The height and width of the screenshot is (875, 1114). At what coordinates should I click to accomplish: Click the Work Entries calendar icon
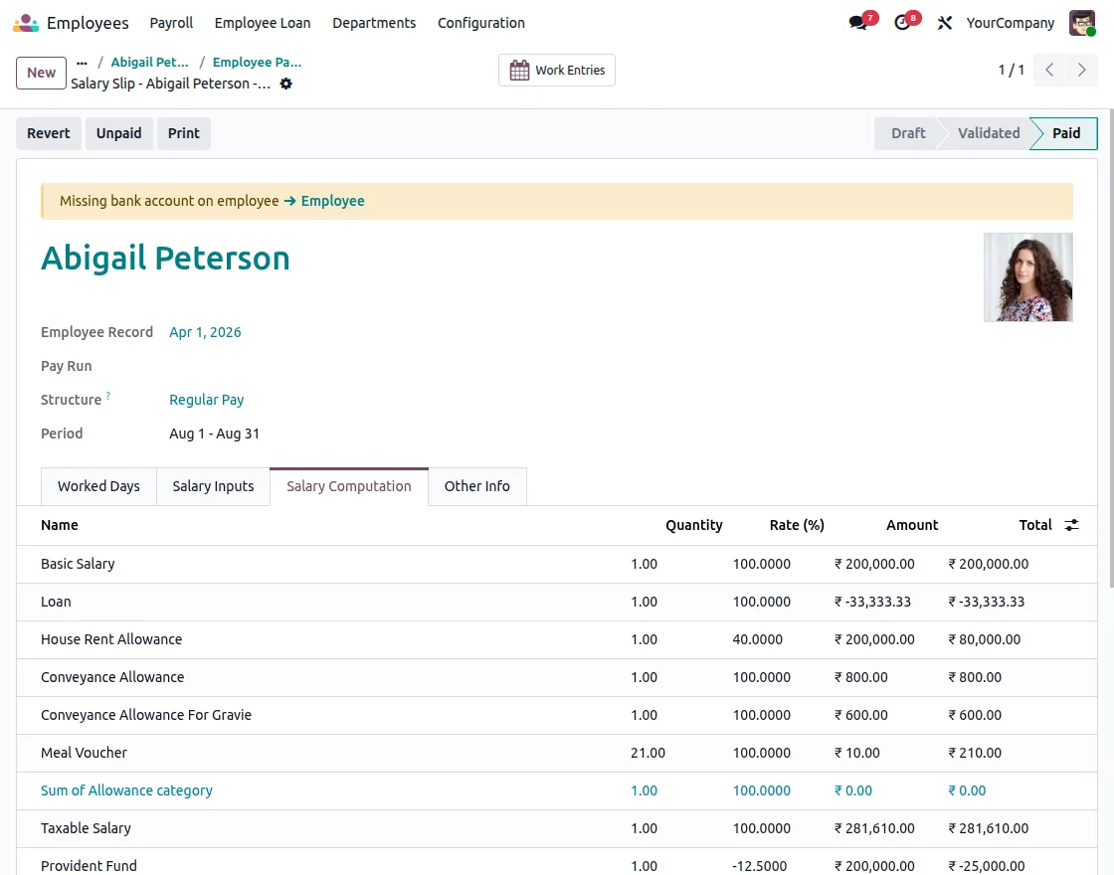[519, 71]
